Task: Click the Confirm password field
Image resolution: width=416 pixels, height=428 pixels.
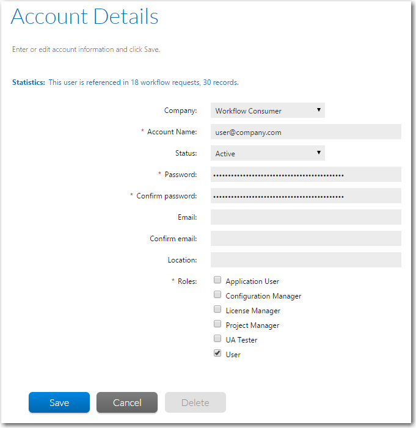Action: click(305, 196)
